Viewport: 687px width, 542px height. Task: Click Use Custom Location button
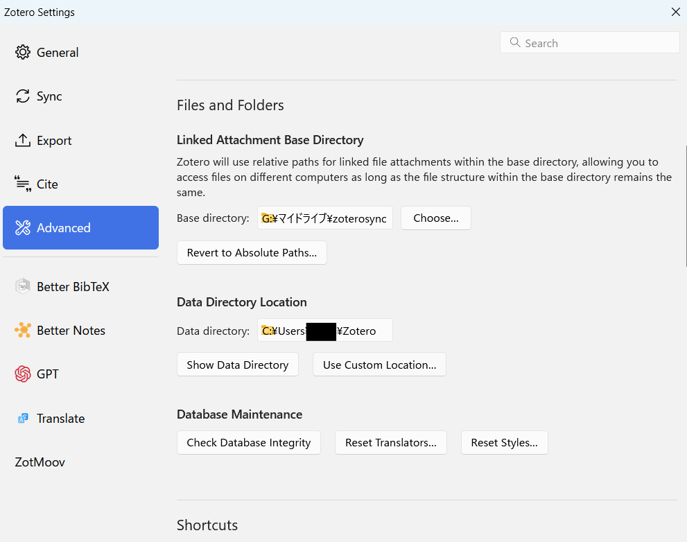[x=379, y=365]
